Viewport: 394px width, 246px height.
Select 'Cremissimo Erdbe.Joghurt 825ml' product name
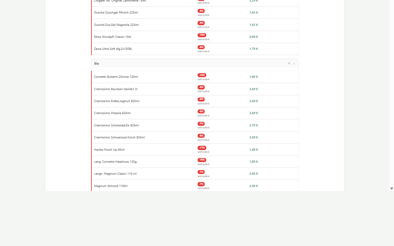(117, 101)
